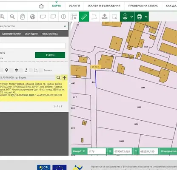Click the flag marker filter icon
Image resolution: width=177 pixels, height=170 pixels.
coord(26,70)
